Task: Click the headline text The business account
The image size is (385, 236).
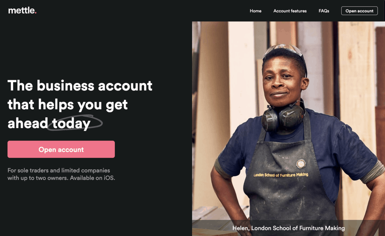Action: tap(80, 86)
